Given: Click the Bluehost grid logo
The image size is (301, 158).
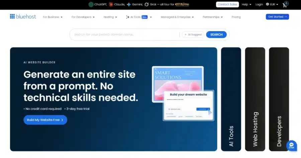Looking at the screenshot, I should pos(12,16).
